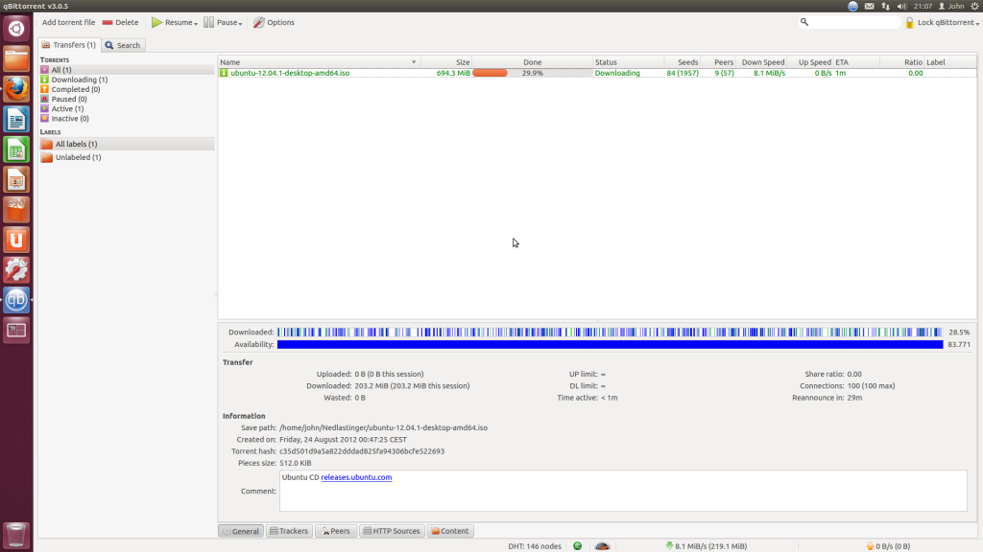This screenshot has width=983, height=552.
Task: Click the Add torrent file toolbar item
Action: (x=67, y=22)
